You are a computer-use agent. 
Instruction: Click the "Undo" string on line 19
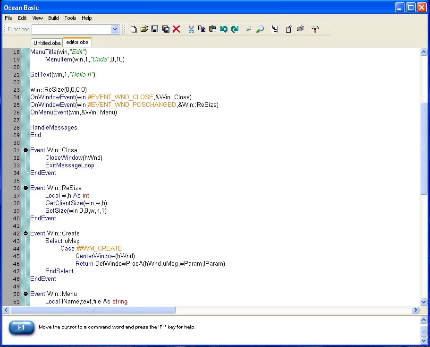coord(100,60)
